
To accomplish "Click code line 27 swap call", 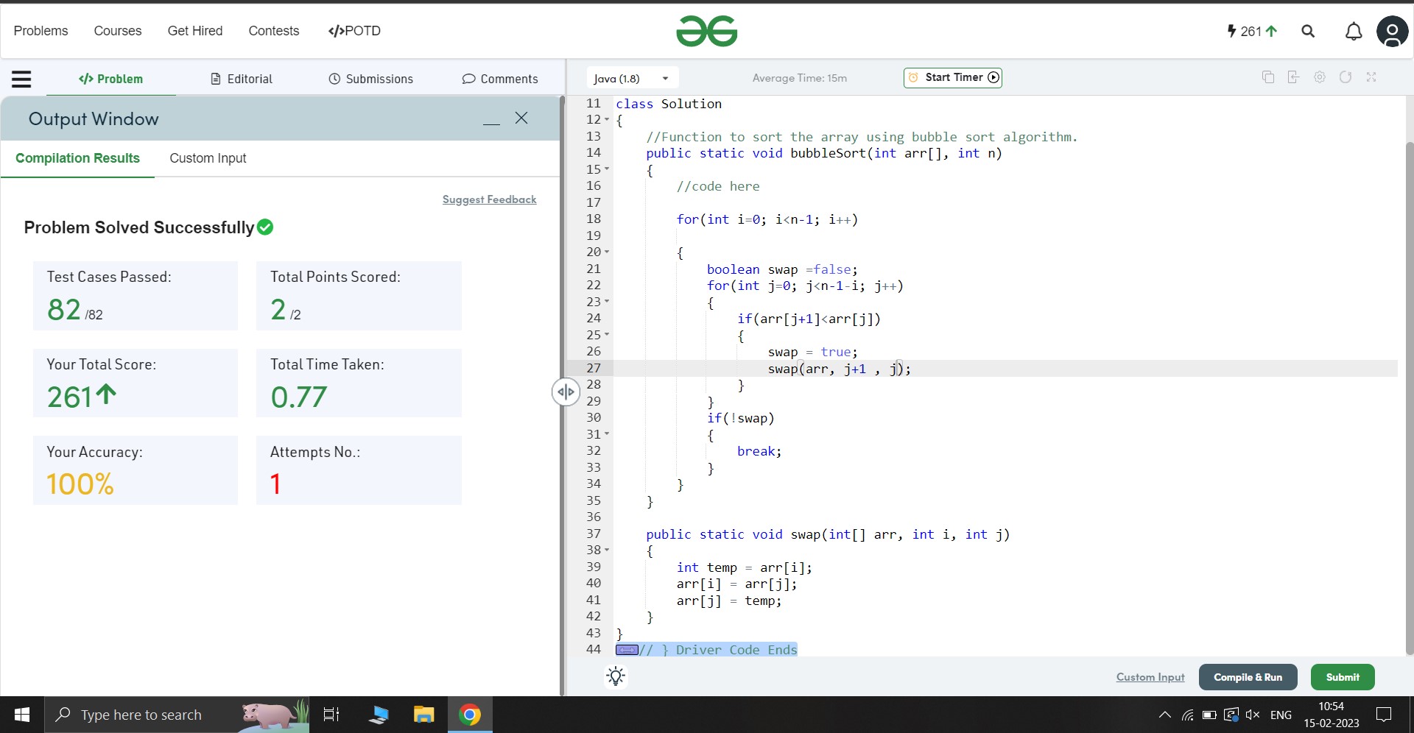I will coord(839,369).
